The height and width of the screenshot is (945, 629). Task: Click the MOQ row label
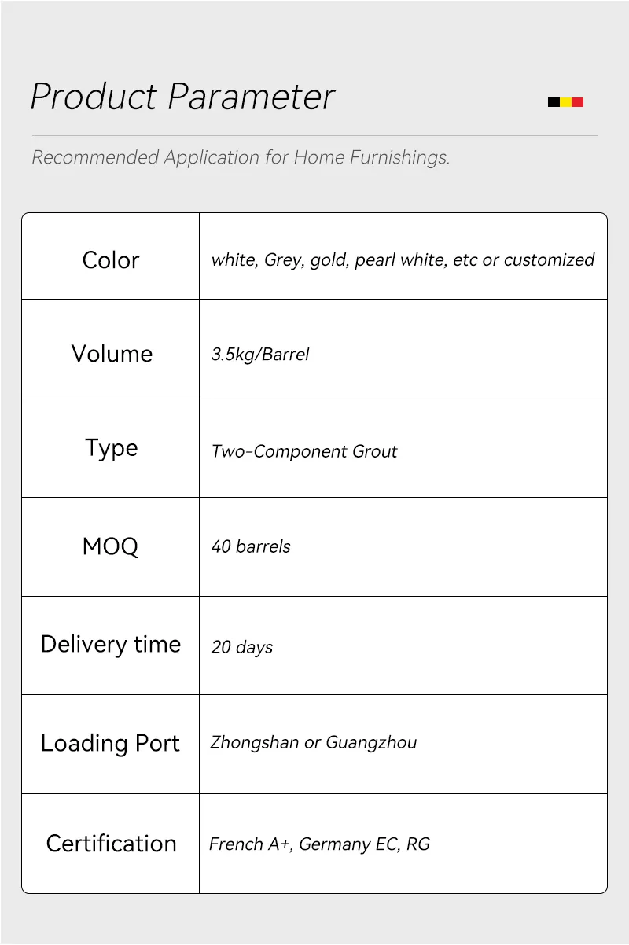[x=110, y=546]
